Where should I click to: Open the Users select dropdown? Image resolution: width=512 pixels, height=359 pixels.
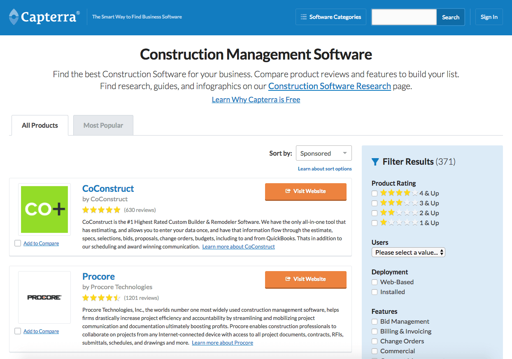[408, 252]
